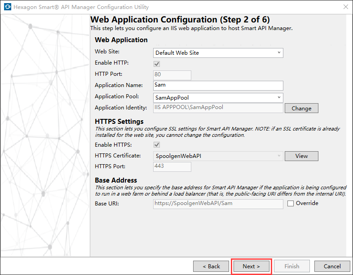The height and width of the screenshot is (275, 353).
Task: Click View to see the HTTPS certificate
Action: click(x=301, y=156)
